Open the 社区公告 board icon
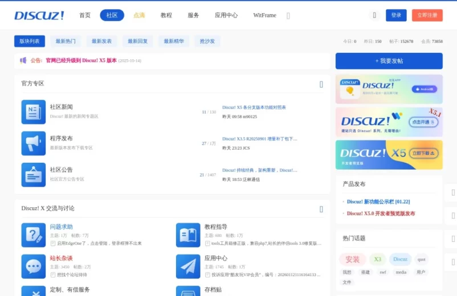The height and width of the screenshot is (296, 457). pyautogui.click(x=34, y=175)
